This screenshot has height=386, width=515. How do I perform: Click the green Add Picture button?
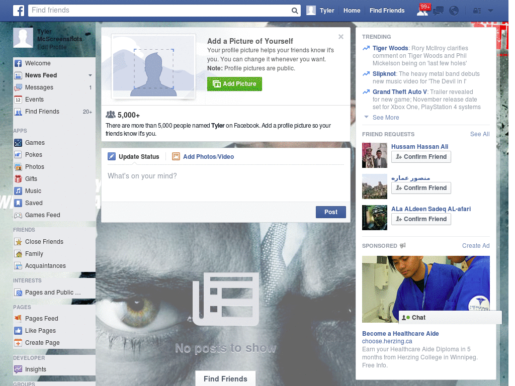pos(234,84)
